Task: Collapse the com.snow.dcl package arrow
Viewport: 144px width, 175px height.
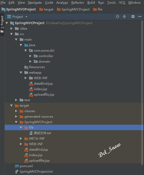Action: (x=26, y=50)
